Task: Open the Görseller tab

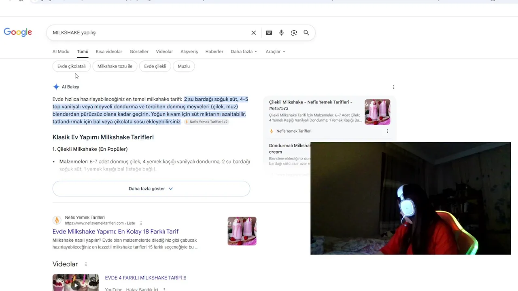Action: point(139,52)
